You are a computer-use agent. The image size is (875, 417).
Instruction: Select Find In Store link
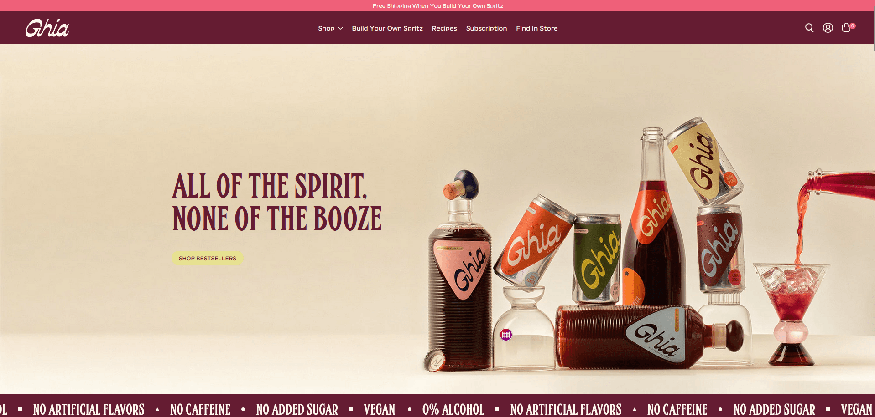click(x=536, y=28)
